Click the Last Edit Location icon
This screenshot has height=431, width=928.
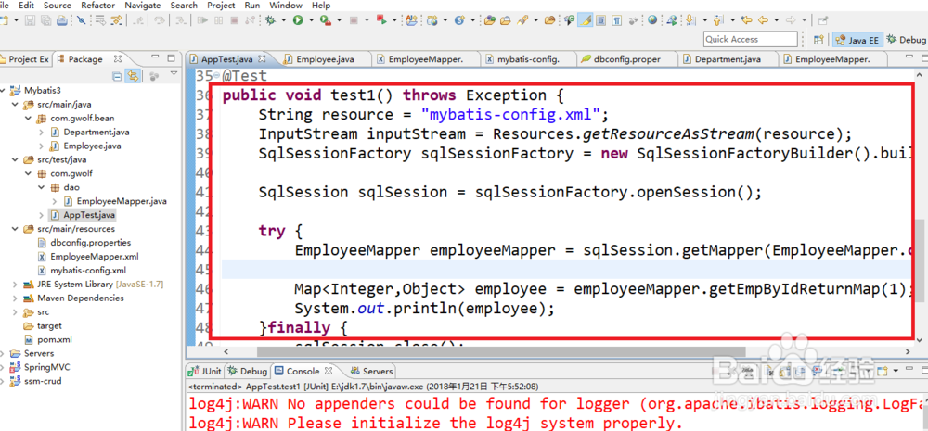[x=746, y=20]
